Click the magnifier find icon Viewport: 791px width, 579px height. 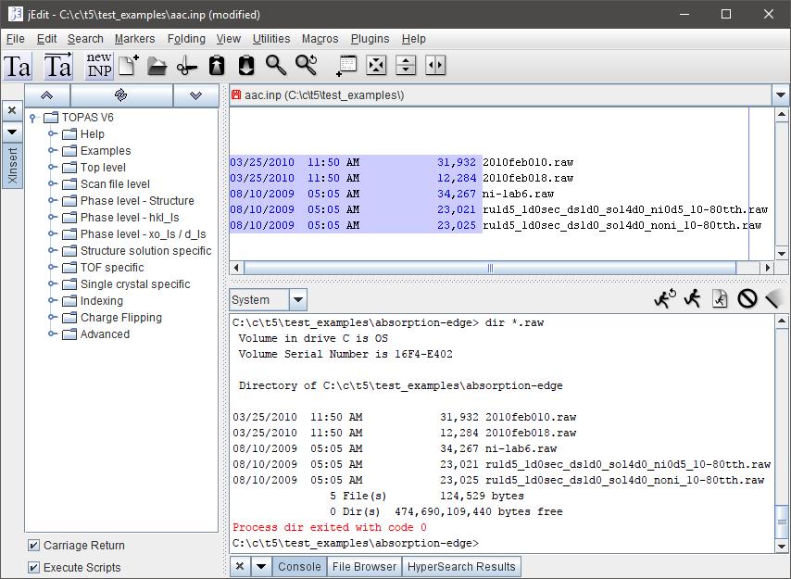point(276,65)
